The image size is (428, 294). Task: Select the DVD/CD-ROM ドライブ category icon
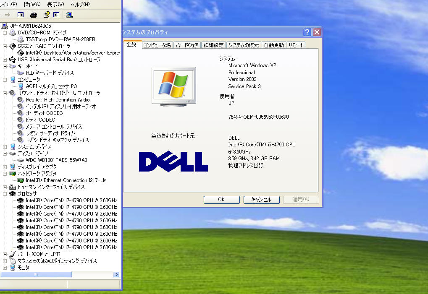tap(13, 32)
